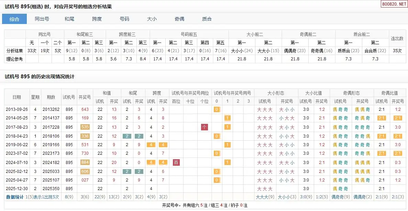
Task: Click the 800820.NET watermark logo
Action: coord(394,4)
